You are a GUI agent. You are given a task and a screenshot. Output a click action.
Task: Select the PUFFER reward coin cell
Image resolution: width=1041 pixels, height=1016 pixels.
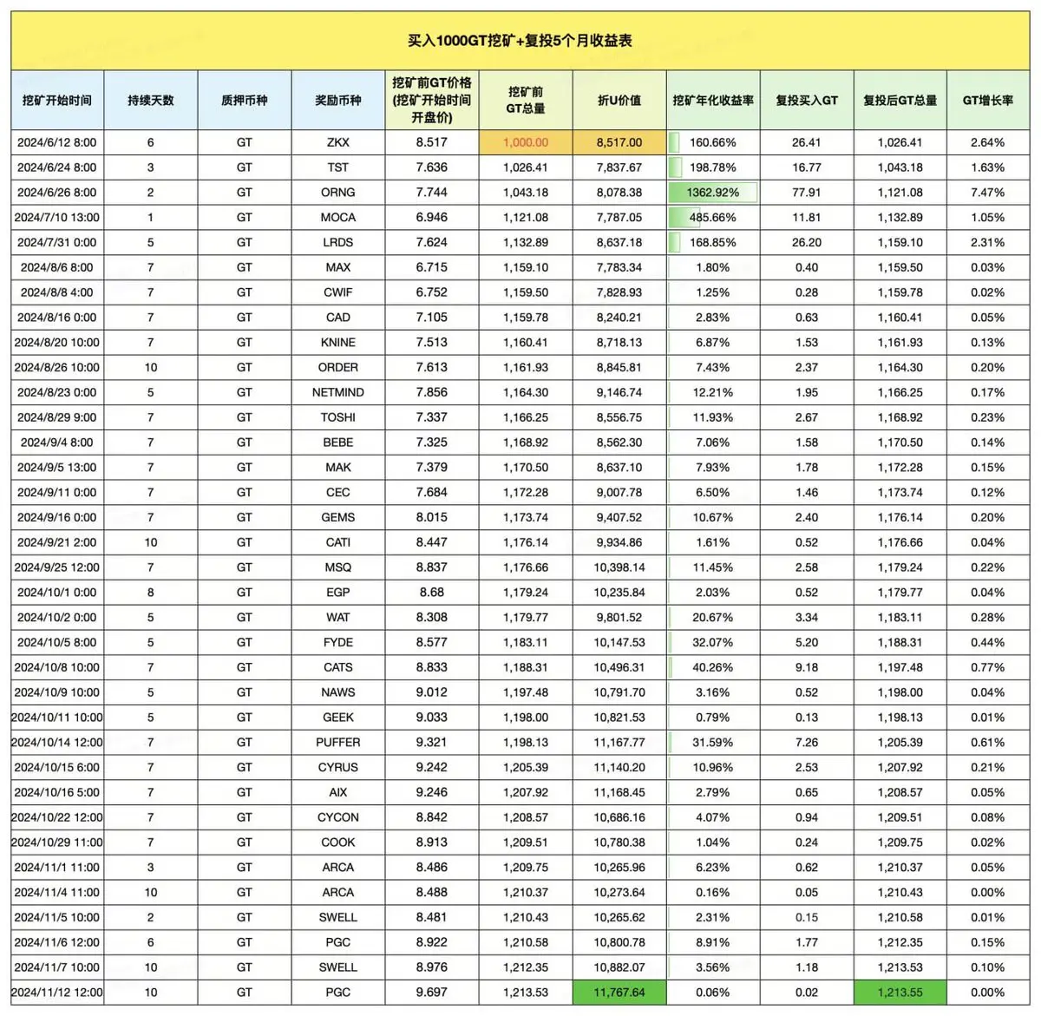pos(338,743)
